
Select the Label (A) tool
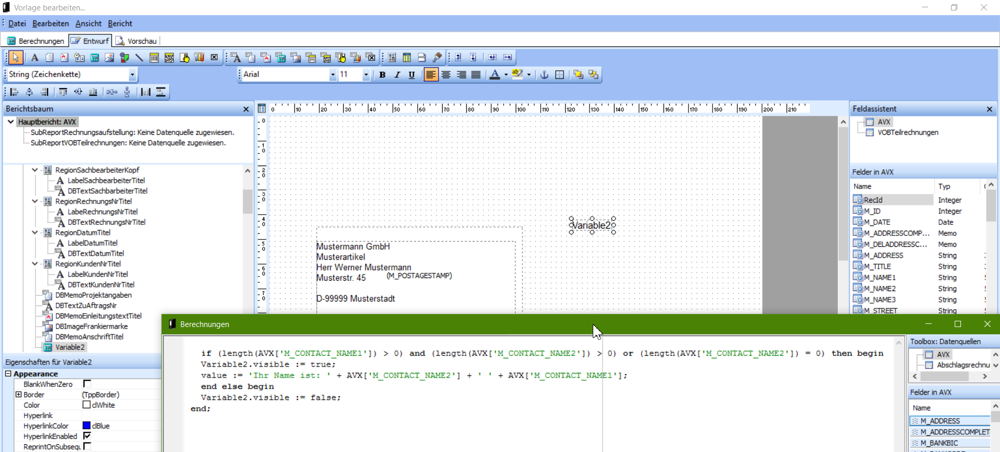[34, 57]
